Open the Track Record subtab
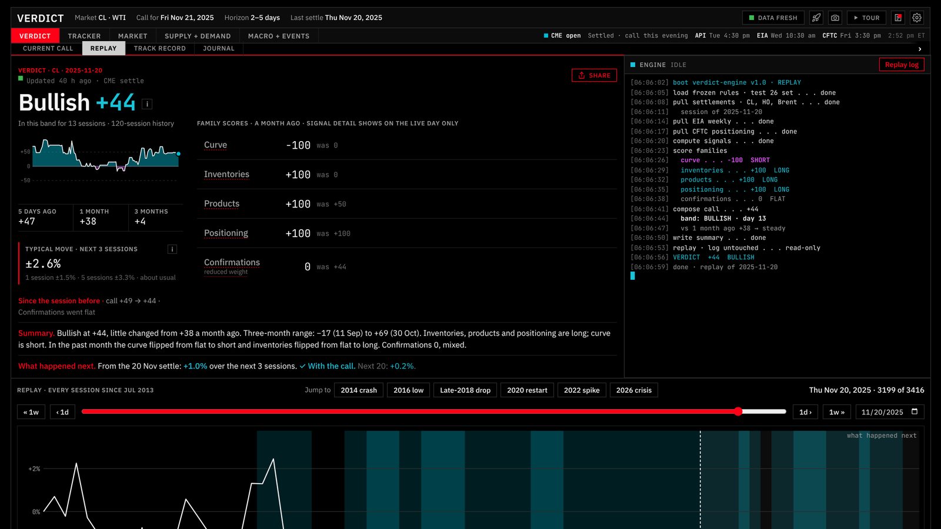 [160, 48]
